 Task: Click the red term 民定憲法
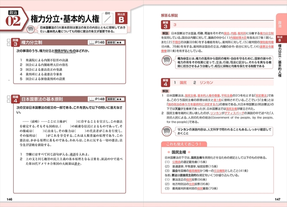(261, 96)
